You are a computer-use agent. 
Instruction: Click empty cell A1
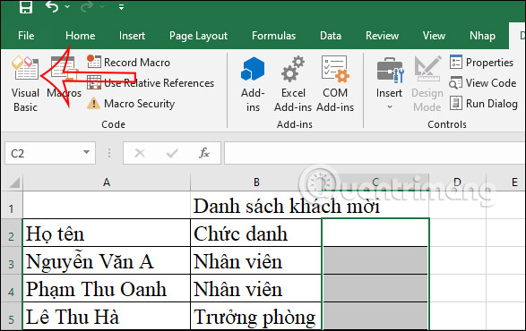tap(107, 205)
